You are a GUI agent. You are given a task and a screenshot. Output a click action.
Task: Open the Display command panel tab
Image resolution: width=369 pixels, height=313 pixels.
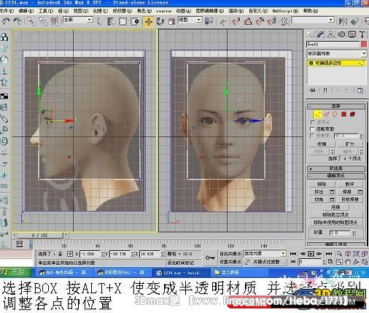coord(352,34)
